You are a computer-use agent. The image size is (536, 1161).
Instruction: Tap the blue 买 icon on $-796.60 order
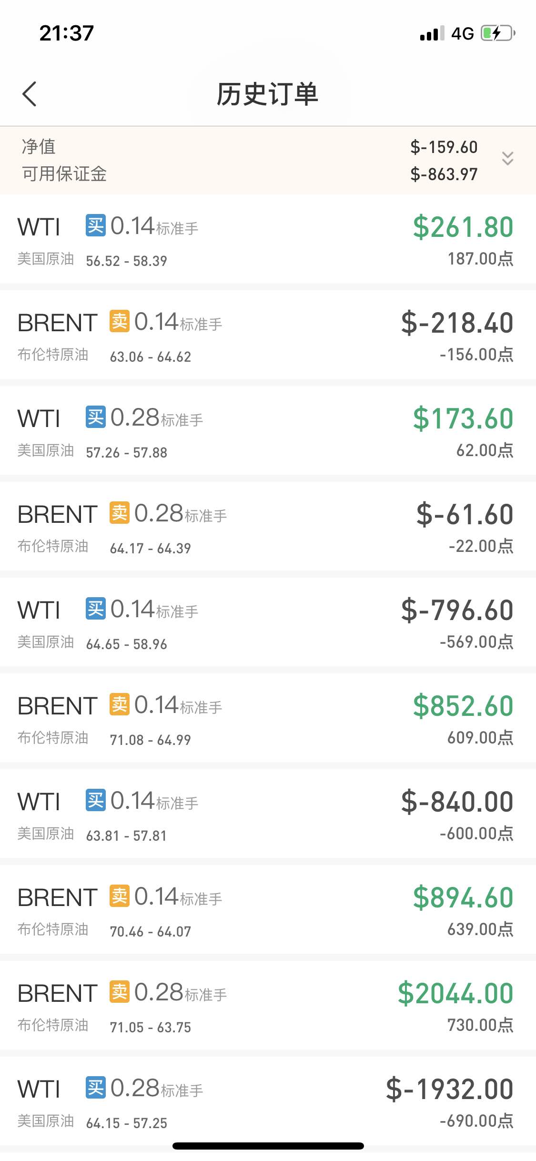point(96,609)
